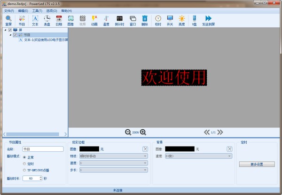Open the background 速度 dropdown
282x195 pixels.
198,156
